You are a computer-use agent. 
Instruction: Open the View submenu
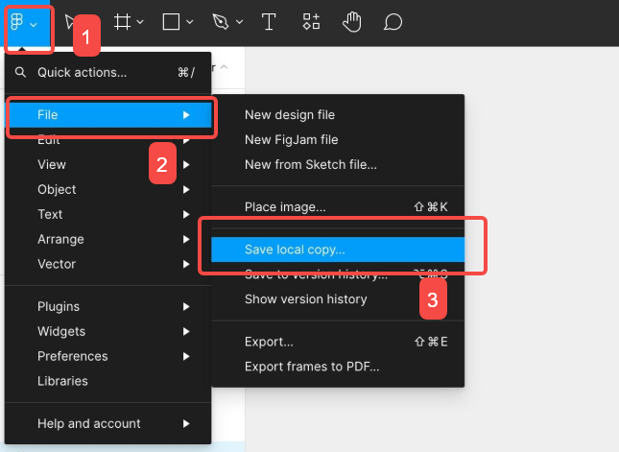(108, 165)
